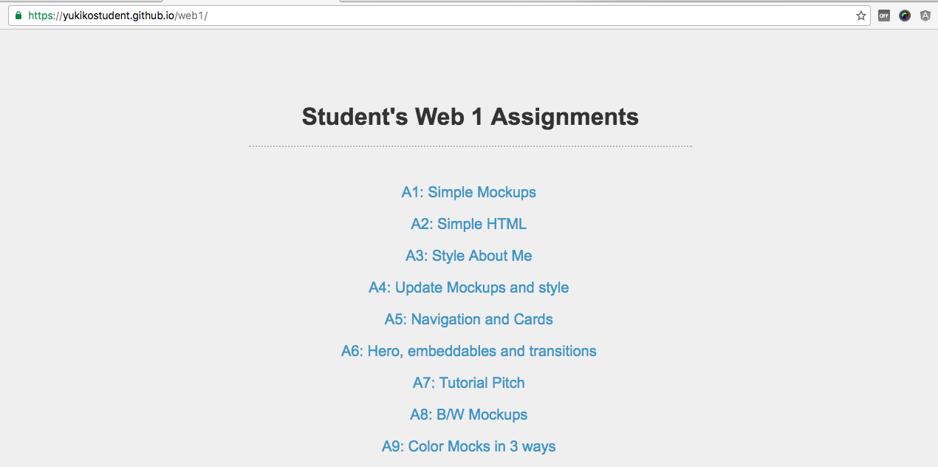Open A9: Color Mocks in 3 ways

coord(469,446)
